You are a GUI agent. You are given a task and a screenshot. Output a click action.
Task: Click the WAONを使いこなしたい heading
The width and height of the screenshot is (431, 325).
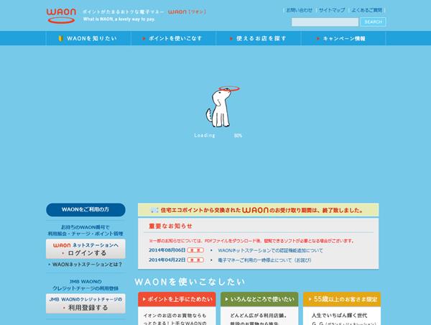click(x=190, y=282)
